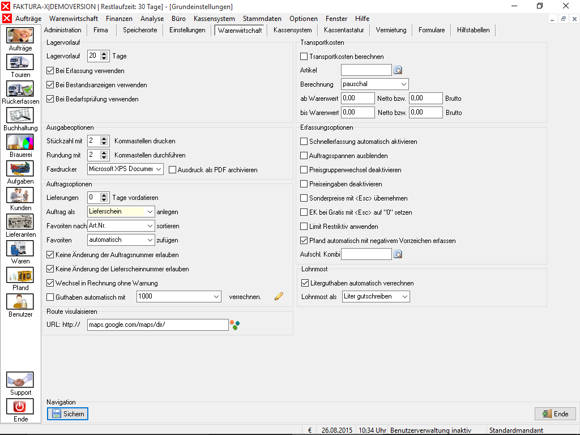580x435 pixels.
Task: Open the Favoriten automatisch dropdown
Action: 121,240
